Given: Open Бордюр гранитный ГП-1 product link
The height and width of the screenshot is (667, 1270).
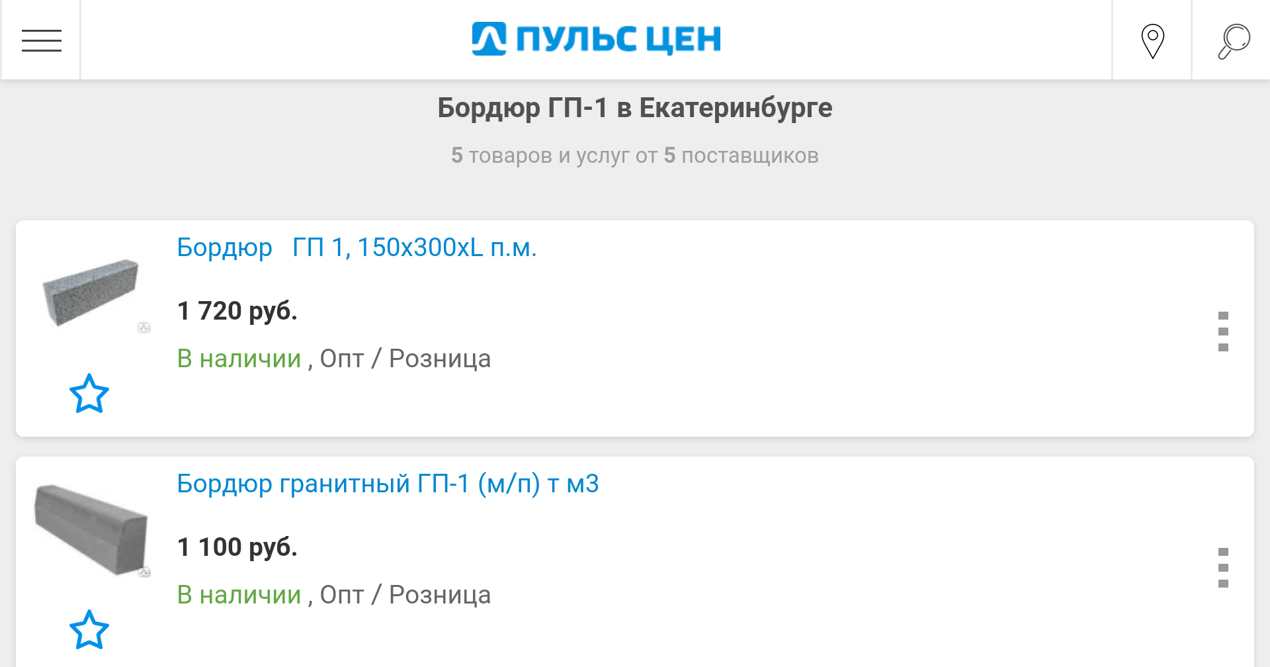Looking at the screenshot, I should [388, 484].
